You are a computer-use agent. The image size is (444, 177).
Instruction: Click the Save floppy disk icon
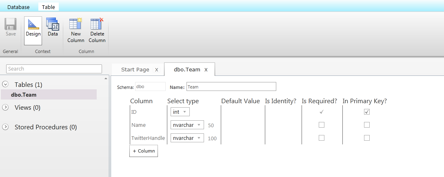11,24
